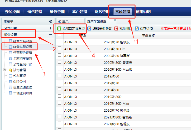The width and height of the screenshot is (191, 130).
Task: Click the 批量删除 delete icon
Action: tap(116, 29)
